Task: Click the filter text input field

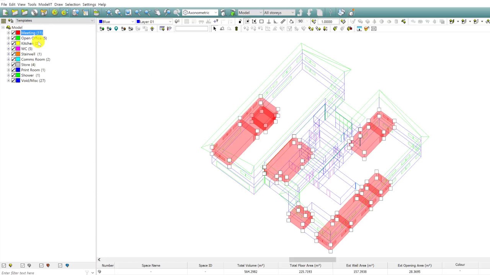Action: pyautogui.click(x=42, y=273)
